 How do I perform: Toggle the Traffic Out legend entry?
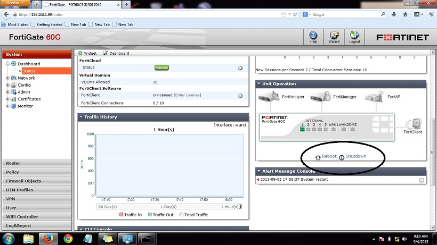160,215
